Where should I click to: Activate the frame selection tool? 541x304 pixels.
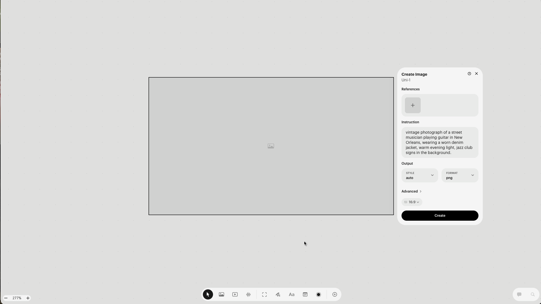coord(264,294)
